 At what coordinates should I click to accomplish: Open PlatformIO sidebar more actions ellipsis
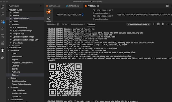41,6
